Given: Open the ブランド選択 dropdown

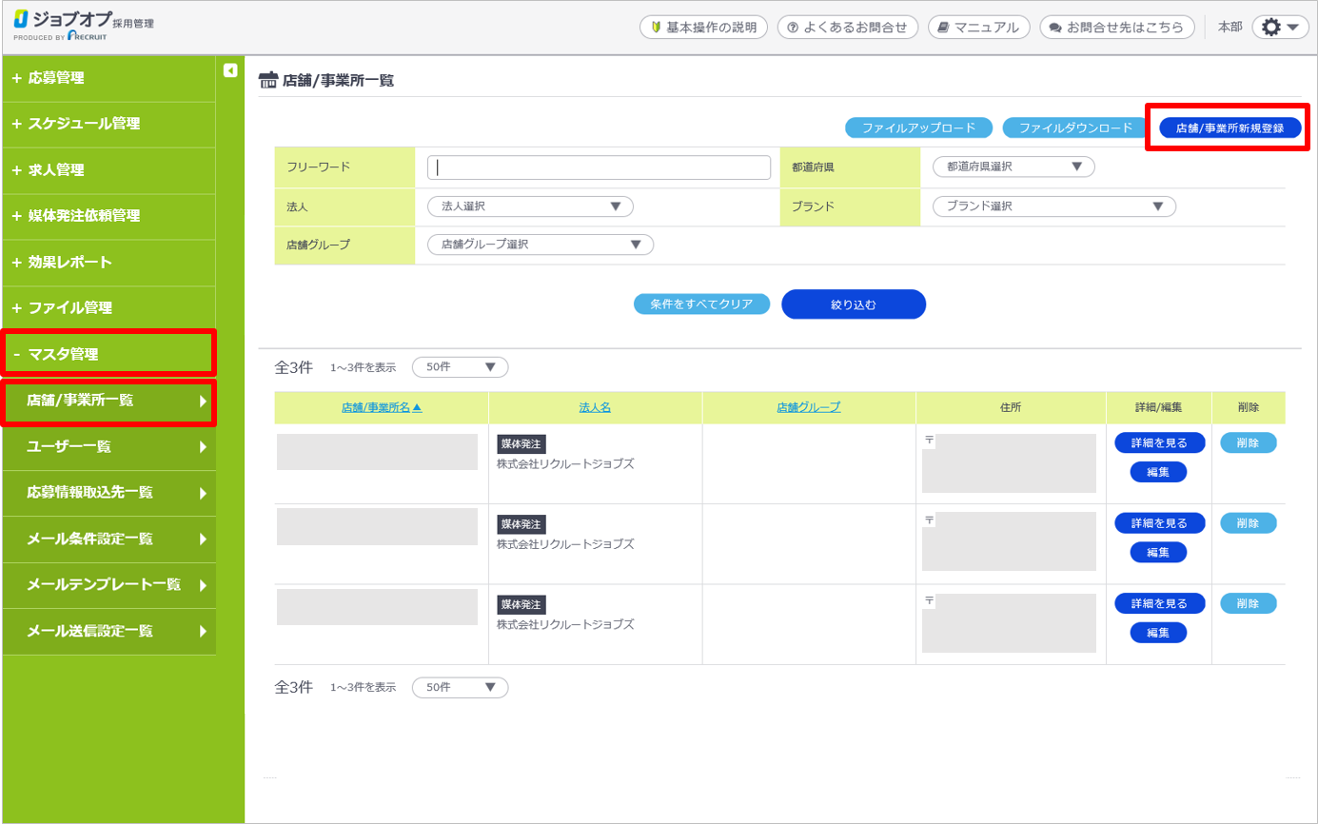Looking at the screenshot, I should 1053,206.
